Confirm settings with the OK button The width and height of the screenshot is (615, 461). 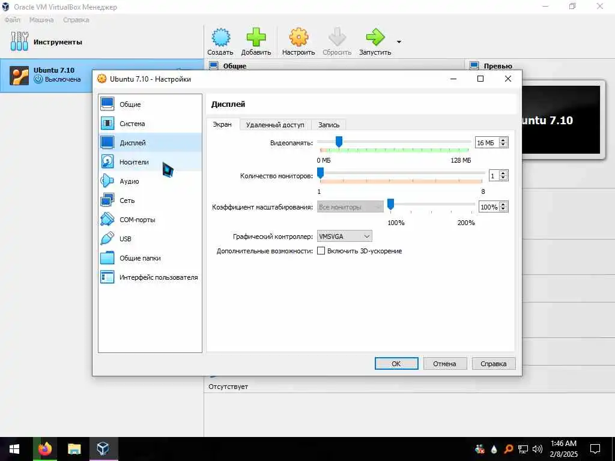pos(396,363)
